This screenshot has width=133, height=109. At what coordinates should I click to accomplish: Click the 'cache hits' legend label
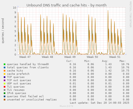pos(15,71)
